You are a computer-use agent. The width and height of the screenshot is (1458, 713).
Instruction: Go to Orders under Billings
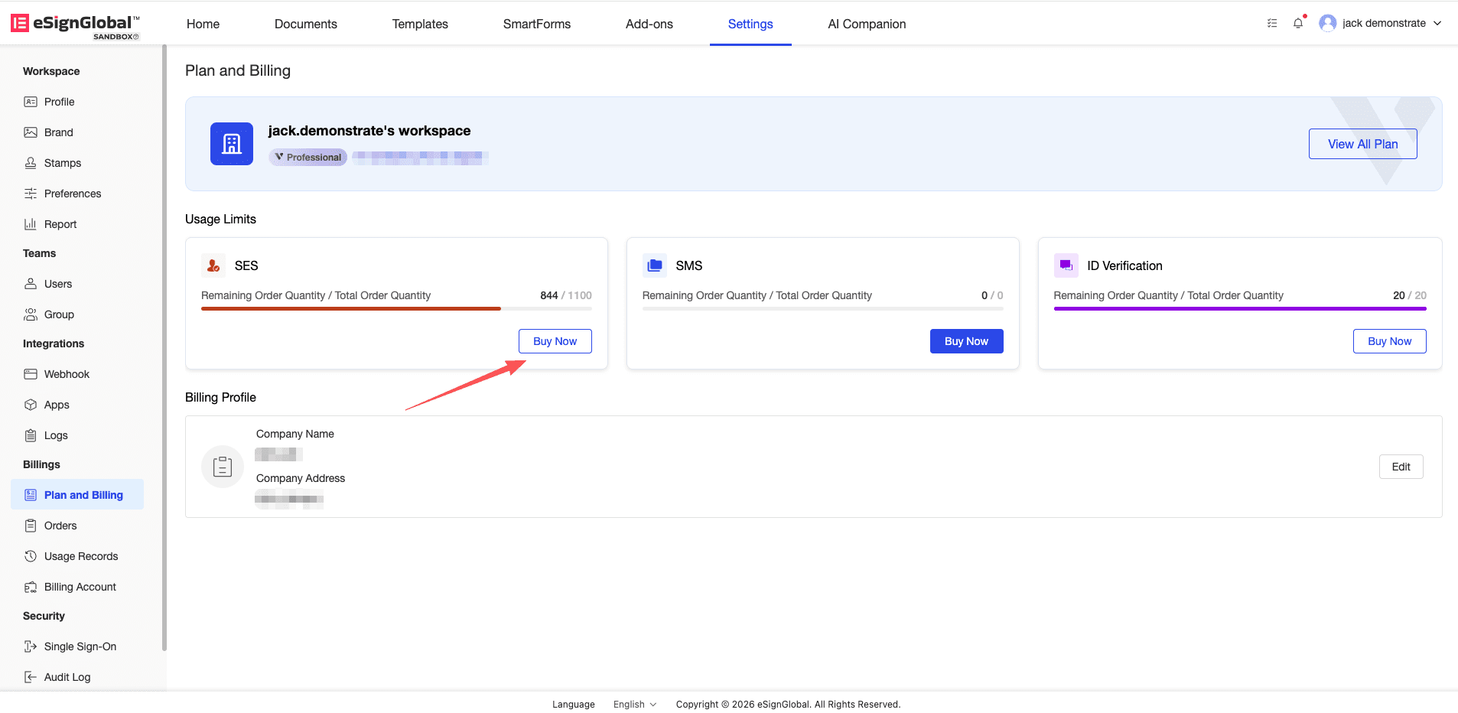tap(77, 526)
